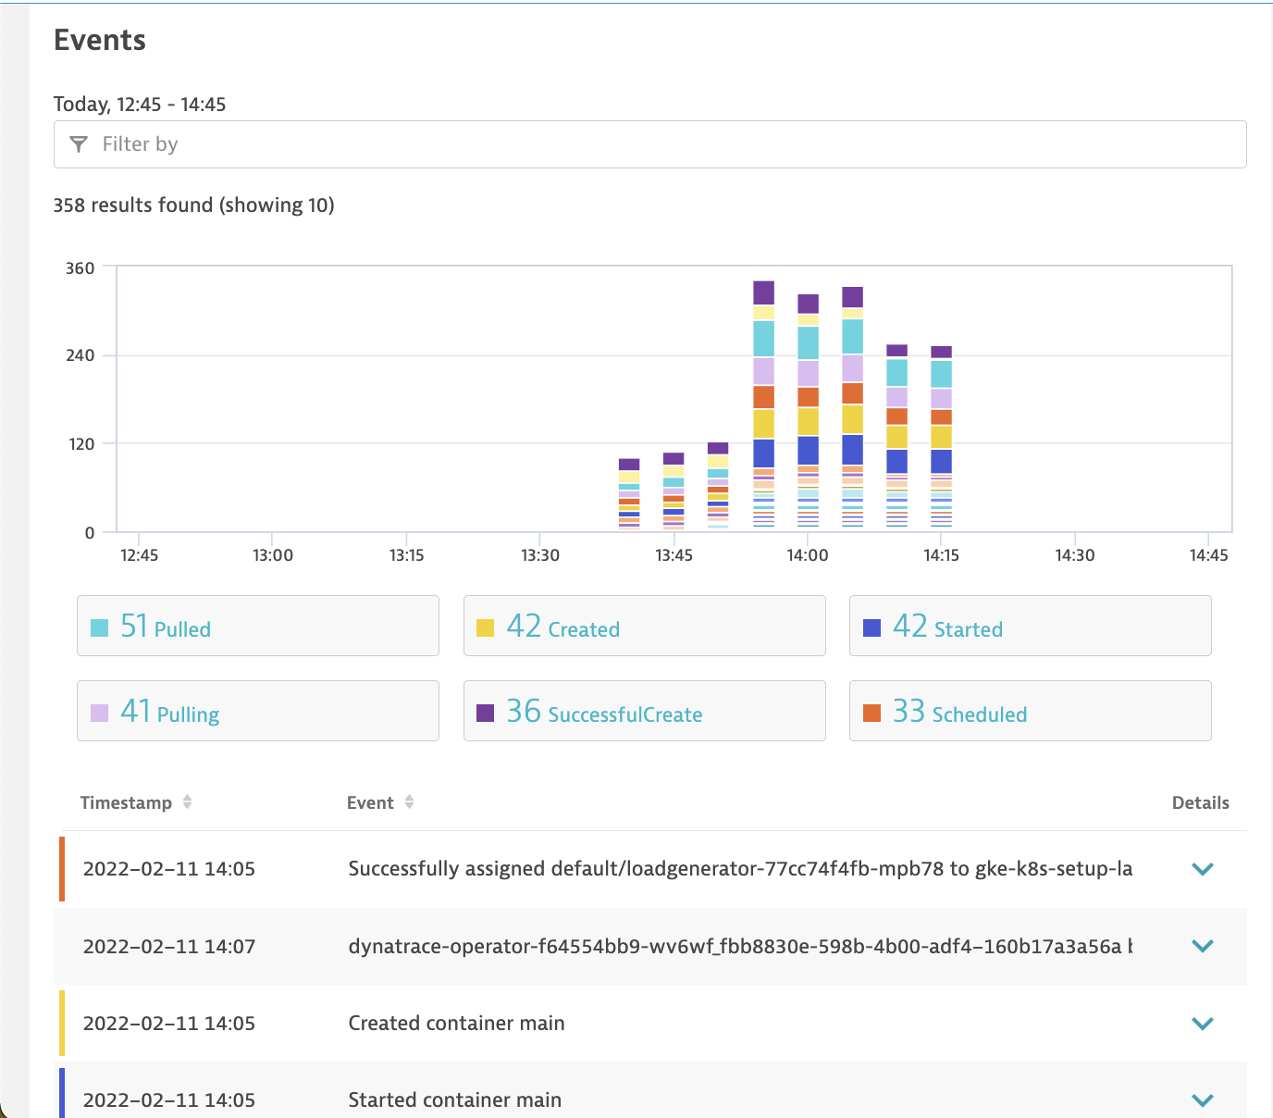Focus the Filter by input field
1273x1118 pixels.
click(649, 144)
